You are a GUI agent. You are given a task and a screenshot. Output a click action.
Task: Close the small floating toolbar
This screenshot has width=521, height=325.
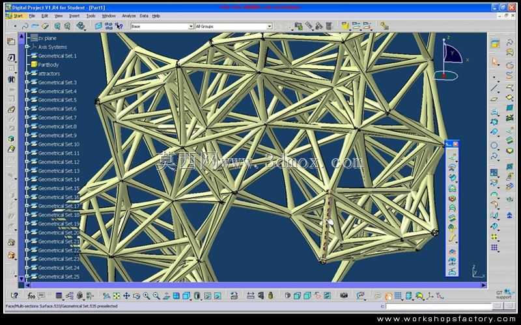455,144
